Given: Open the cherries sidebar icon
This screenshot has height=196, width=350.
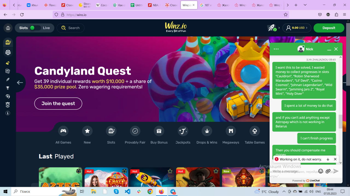Looking at the screenshot, I should (x=8, y=63).
